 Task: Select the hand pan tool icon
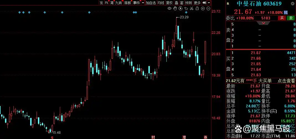[x=175, y=9]
